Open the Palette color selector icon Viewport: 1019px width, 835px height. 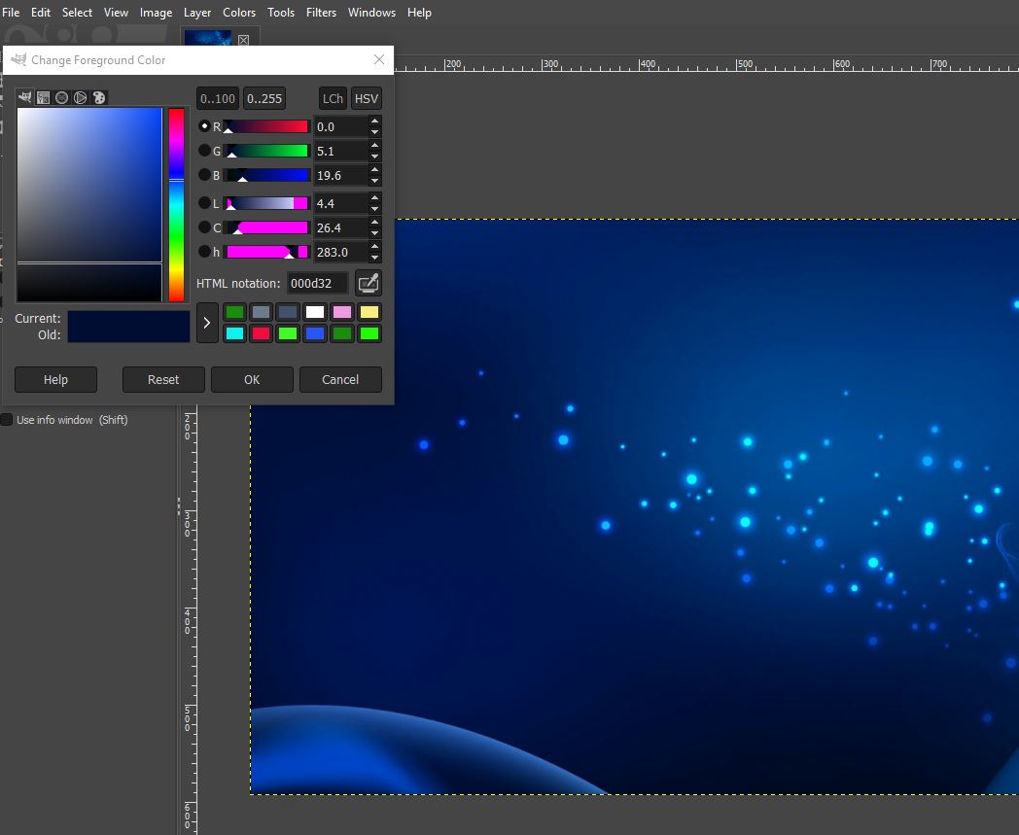[98, 97]
